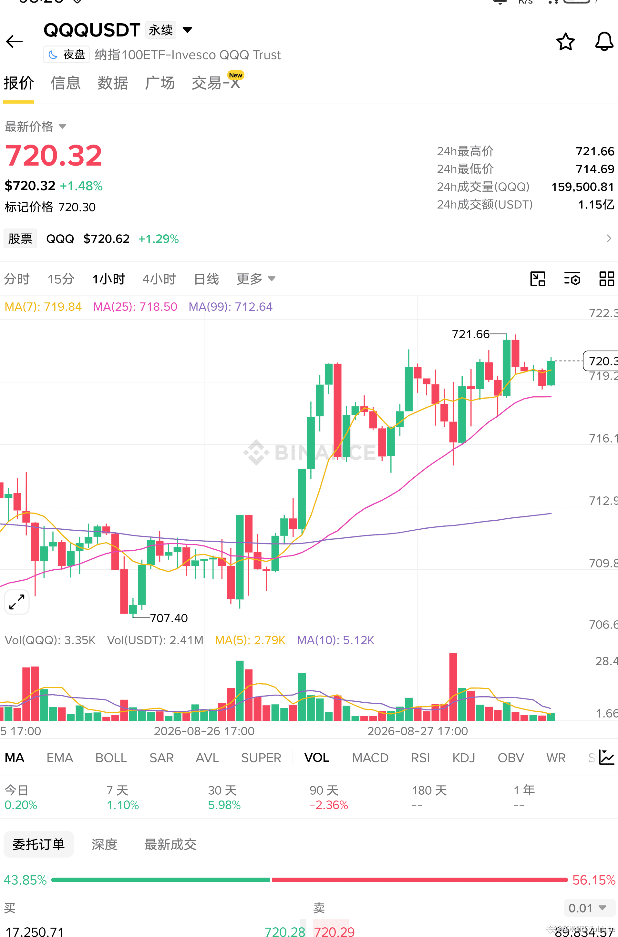Toggle KDJ sub indicator
The height and width of the screenshot is (937, 618).
coord(464,757)
